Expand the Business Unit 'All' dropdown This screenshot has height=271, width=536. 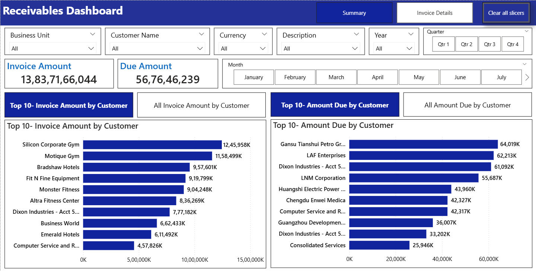(52, 48)
